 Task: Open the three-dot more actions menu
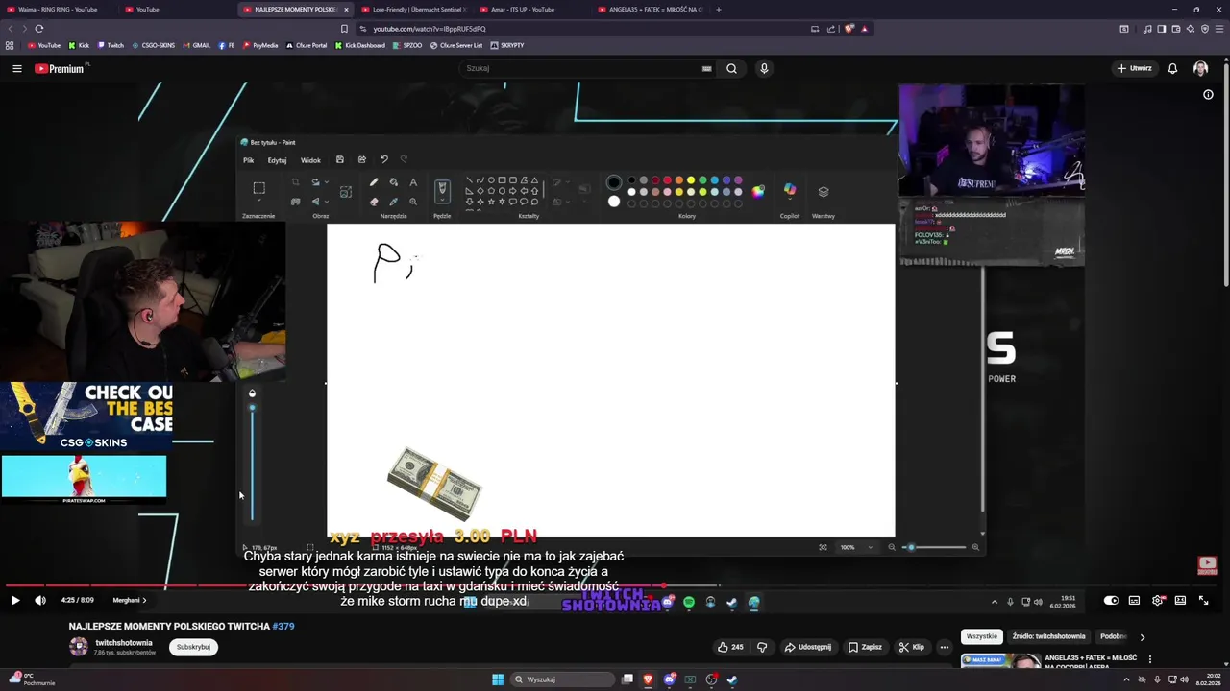944,647
